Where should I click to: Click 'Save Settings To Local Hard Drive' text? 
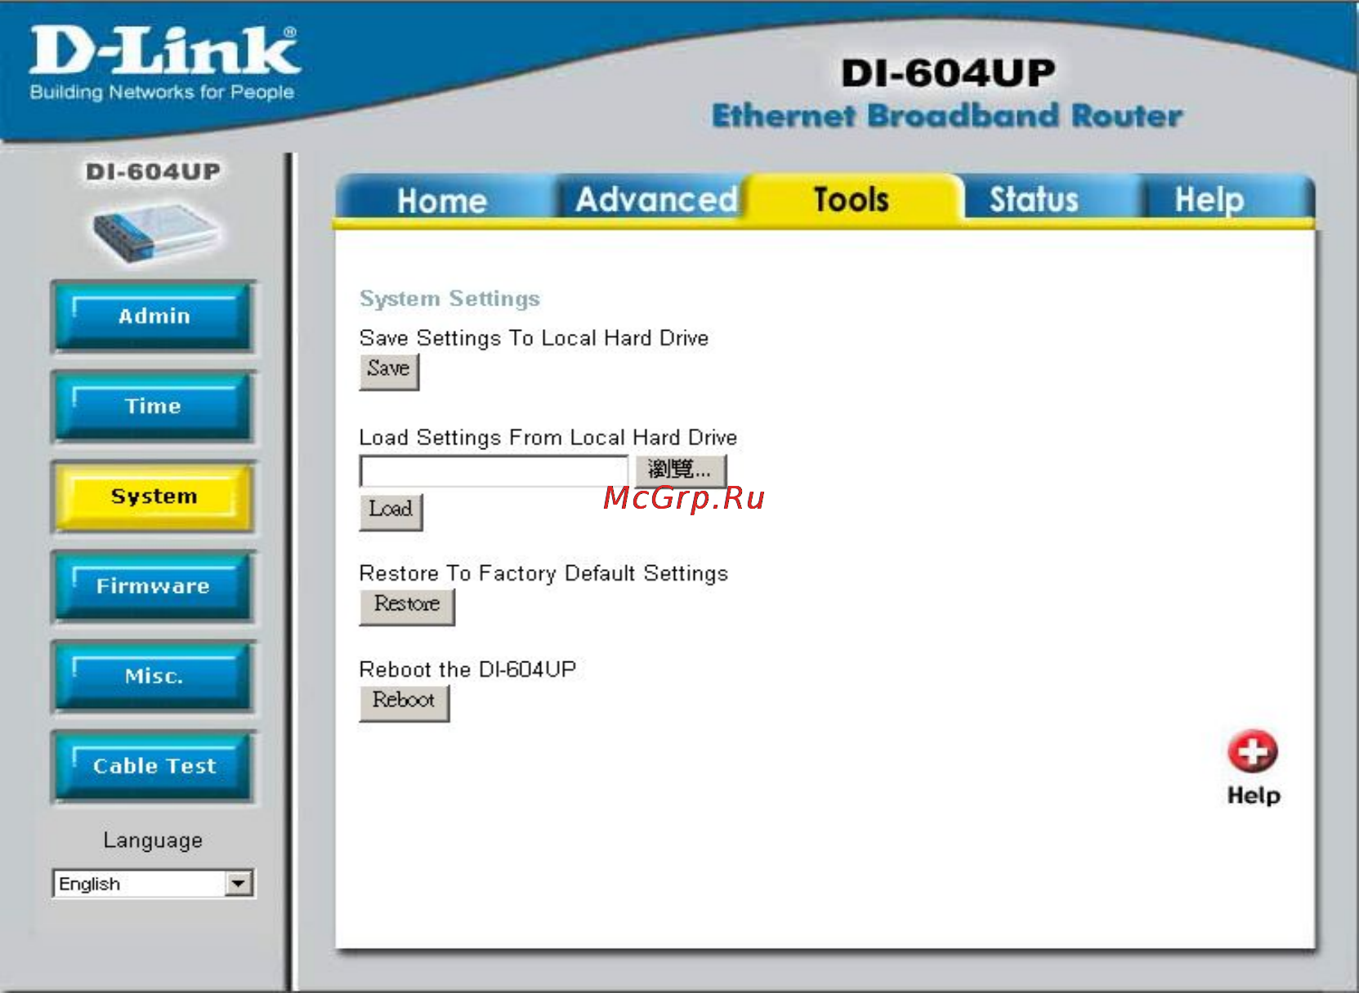click(x=534, y=338)
